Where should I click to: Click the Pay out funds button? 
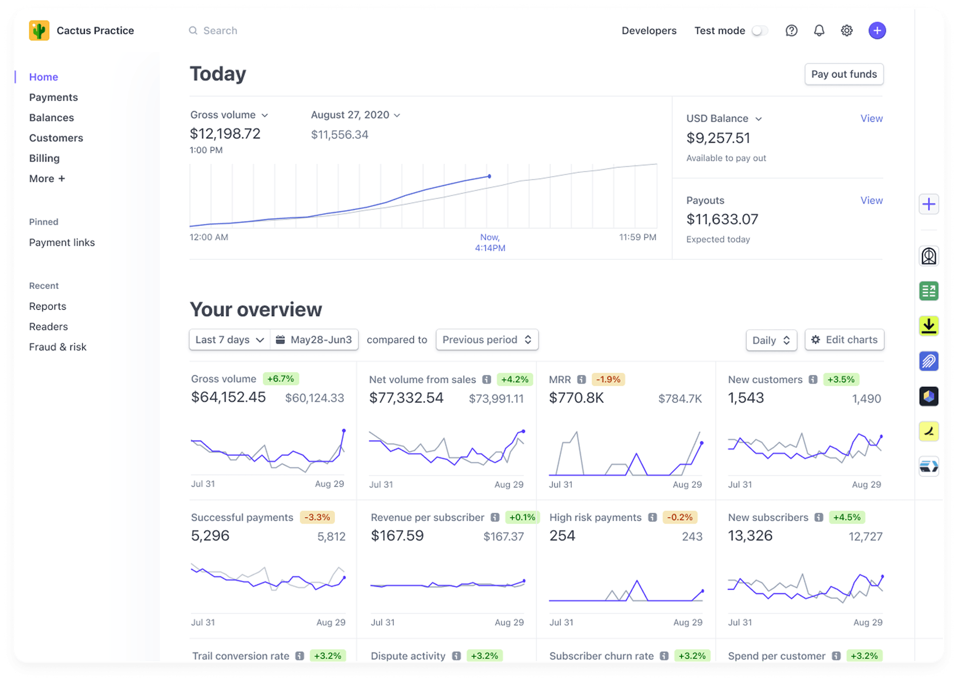[844, 74]
